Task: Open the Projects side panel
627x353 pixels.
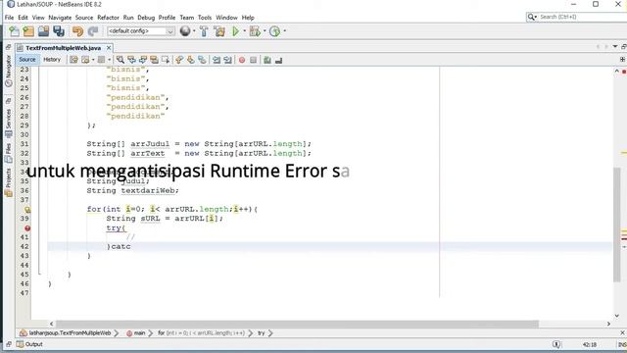Action: coord(9,182)
